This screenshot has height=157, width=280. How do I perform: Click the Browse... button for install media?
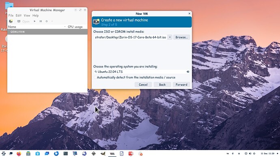coord(182,37)
